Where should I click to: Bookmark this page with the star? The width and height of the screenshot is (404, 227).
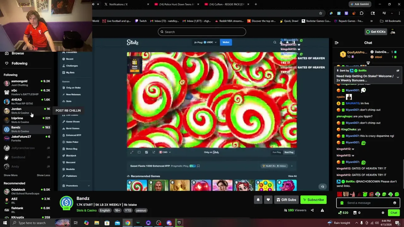(321, 13)
